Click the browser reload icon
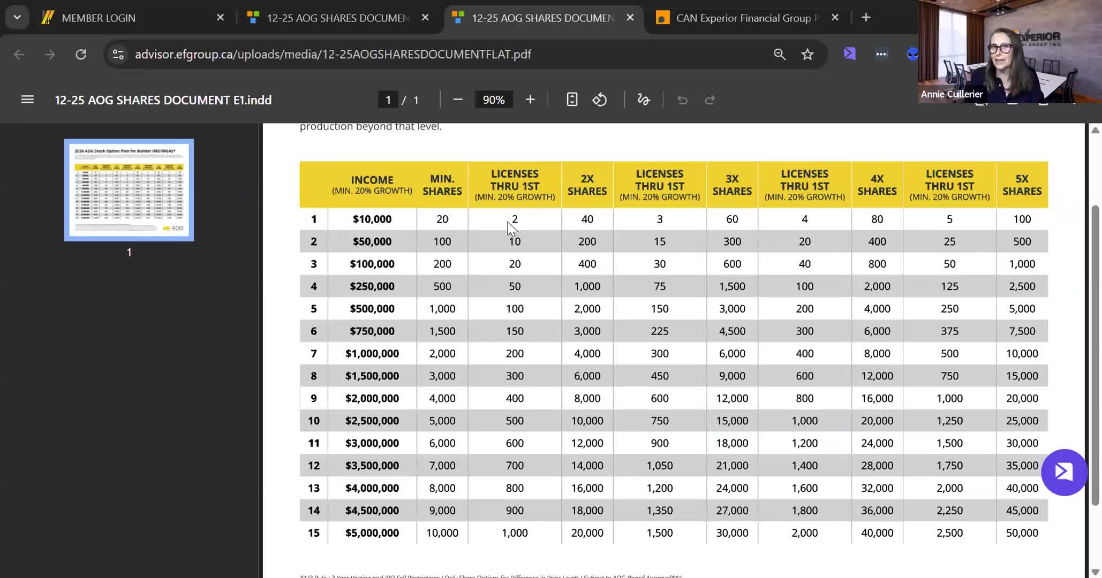This screenshot has width=1102, height=578. point(81,54)
